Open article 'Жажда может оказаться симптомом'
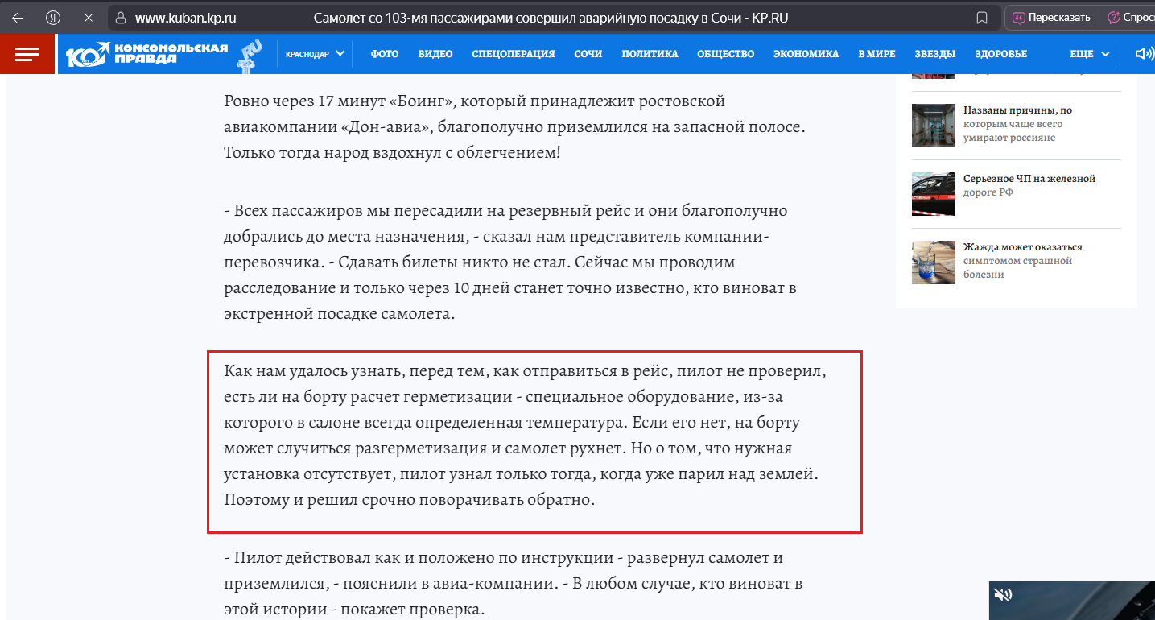This screenshot has width=1155, height=620. click(1023, 261)
